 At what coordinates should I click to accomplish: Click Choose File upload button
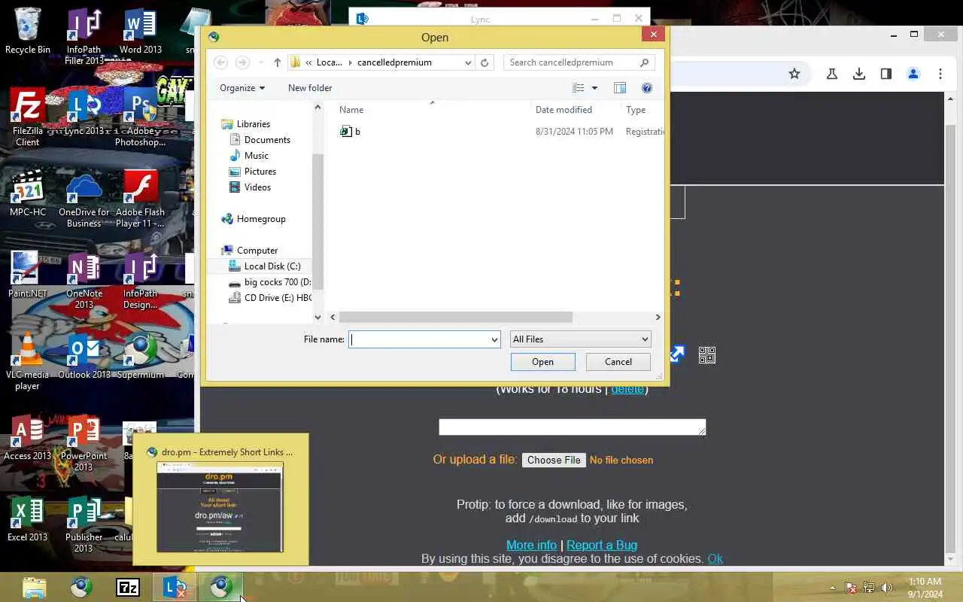click(x=554, y=460)
